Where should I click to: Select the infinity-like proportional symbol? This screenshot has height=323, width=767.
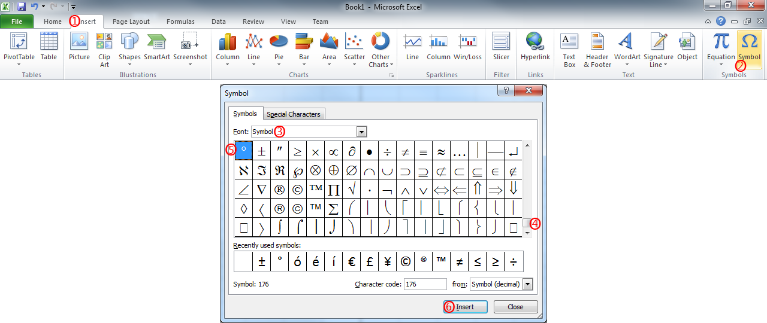coord(334,150)
